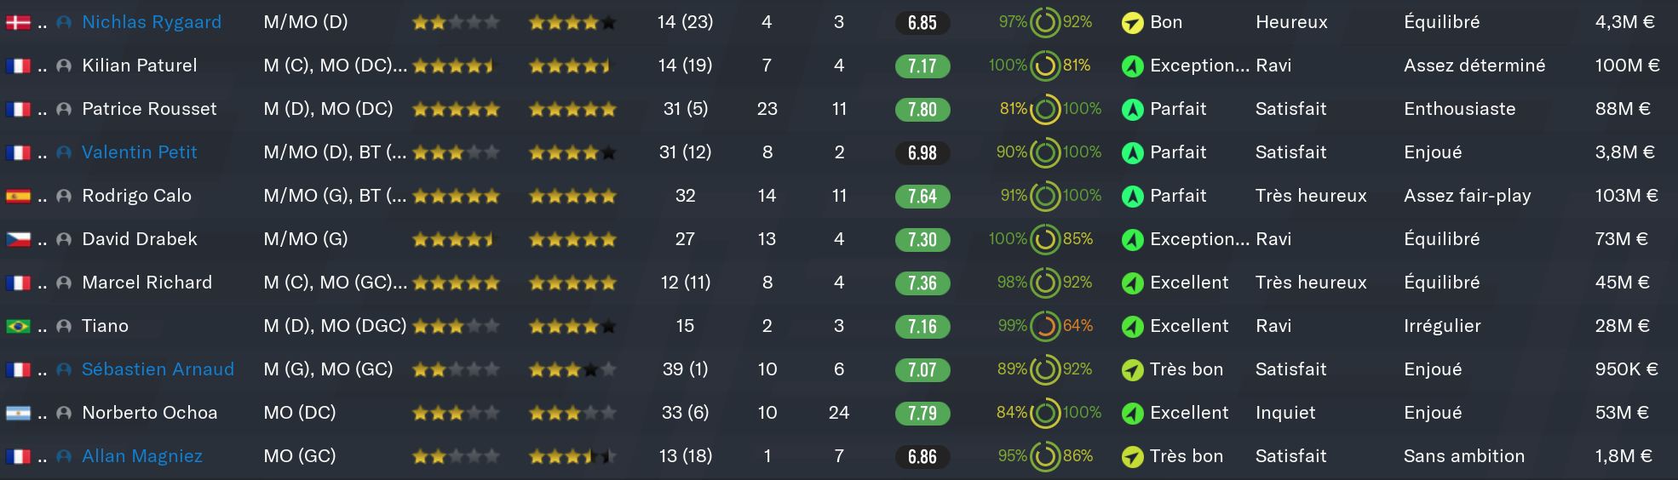Click the blue profile icon beside Valentin Petit
This screenshot has width=1678, height=480.
[x=64, y=153]
